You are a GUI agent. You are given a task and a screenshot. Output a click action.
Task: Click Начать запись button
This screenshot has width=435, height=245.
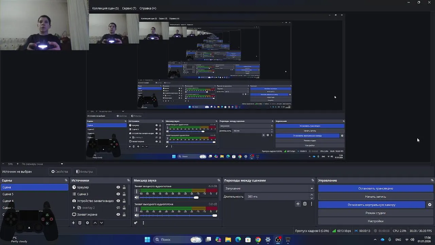coord(376,196)
